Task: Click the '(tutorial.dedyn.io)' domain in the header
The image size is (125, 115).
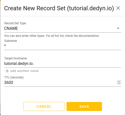Action: pos(90,8)
